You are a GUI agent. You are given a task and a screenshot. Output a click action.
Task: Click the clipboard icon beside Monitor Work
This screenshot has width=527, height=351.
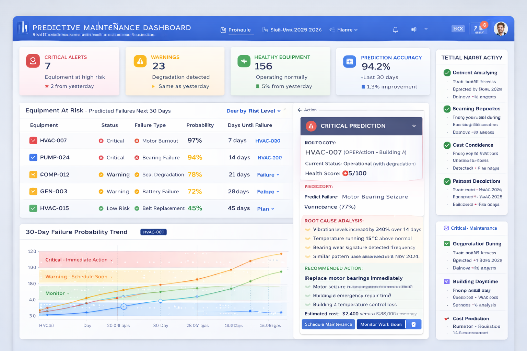tap(413, 324)
